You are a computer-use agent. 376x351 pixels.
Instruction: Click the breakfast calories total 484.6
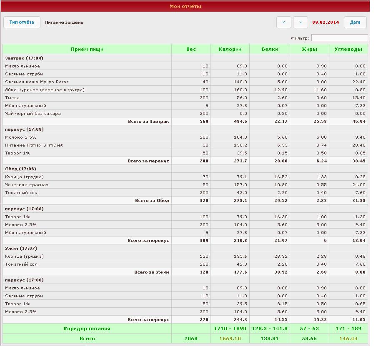tap(241, 122)
